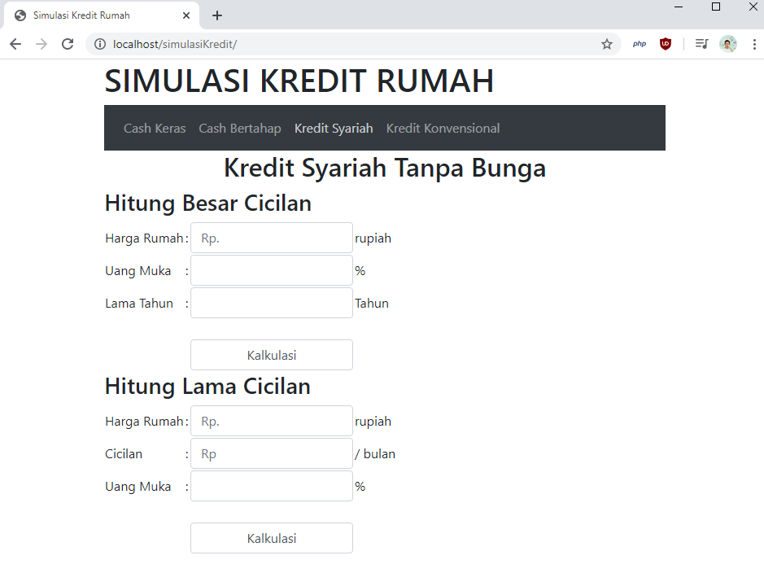This screenshot has height=573, width=764.
Task: Click the Cicilan per bulan input field
Action: (271, 453)
